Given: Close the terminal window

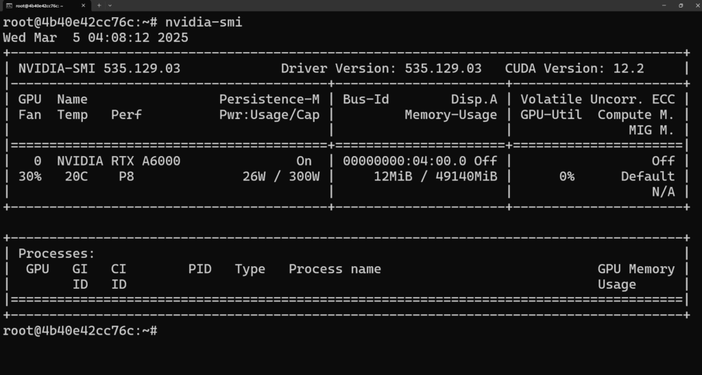Looking at the screenshot, I should click(697, 5).
